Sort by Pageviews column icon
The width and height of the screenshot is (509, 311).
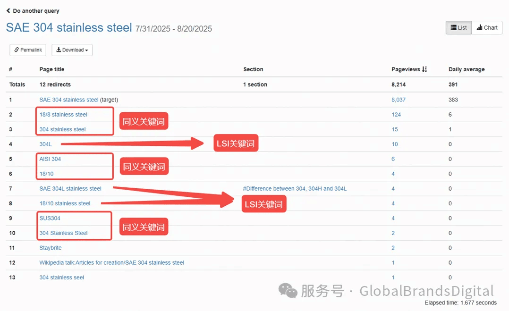pyautogui.click(x=424, y=69)
